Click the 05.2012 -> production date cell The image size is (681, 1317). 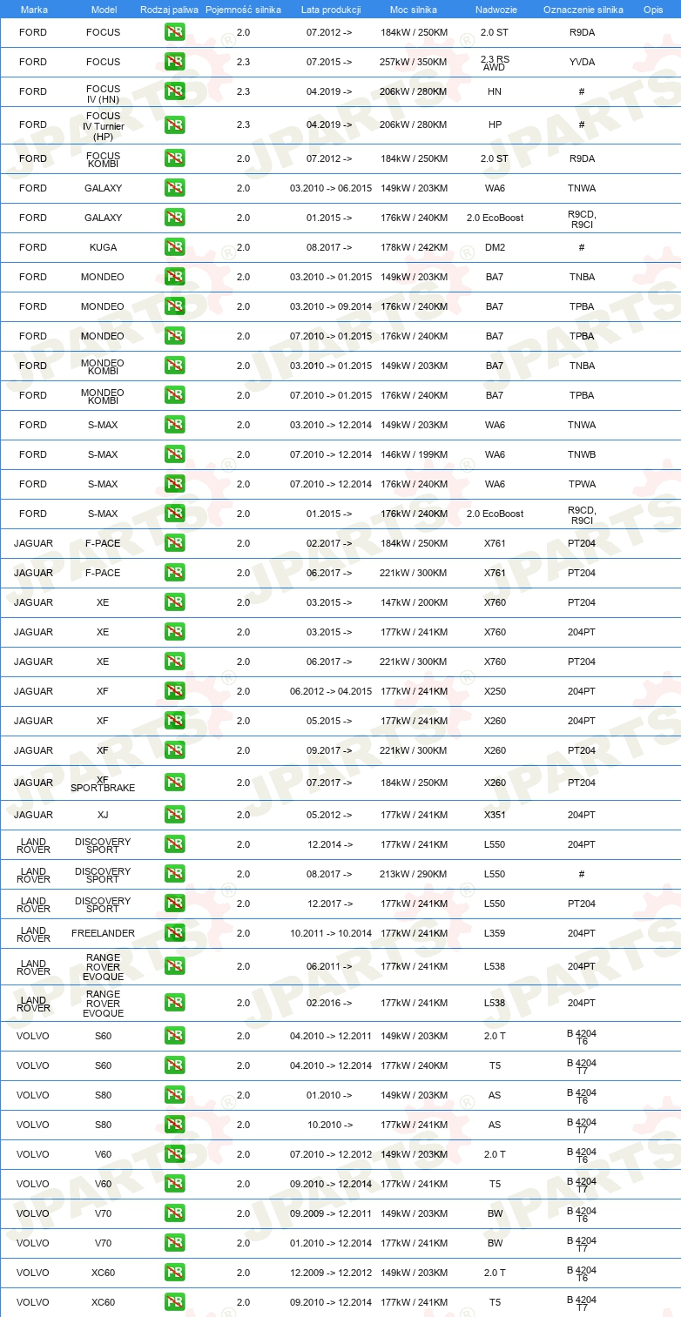pos(330,815)
